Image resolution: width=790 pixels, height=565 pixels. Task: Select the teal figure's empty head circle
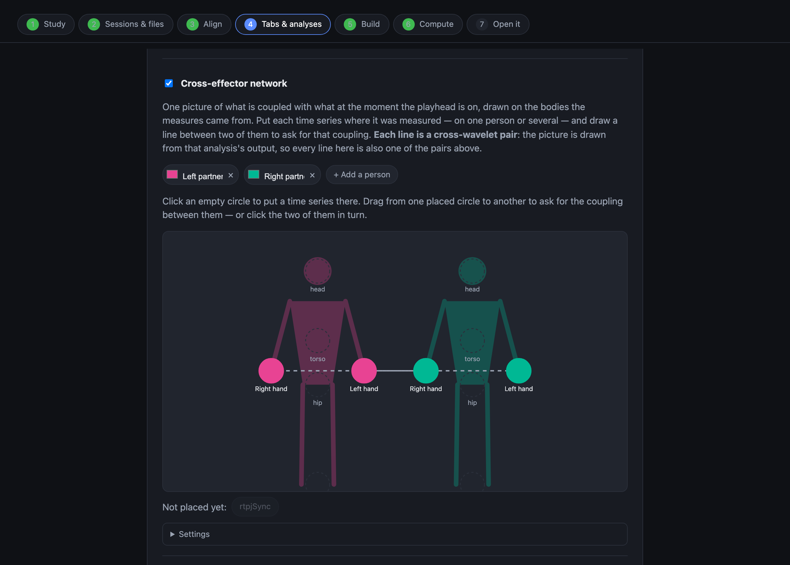(472, 271)
